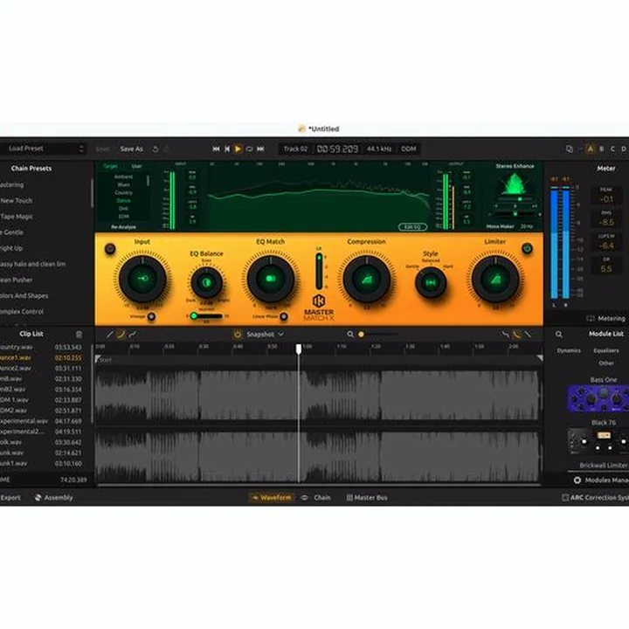Select the B comparison slot
Screen dimensions: 629x629
[601, 149]
